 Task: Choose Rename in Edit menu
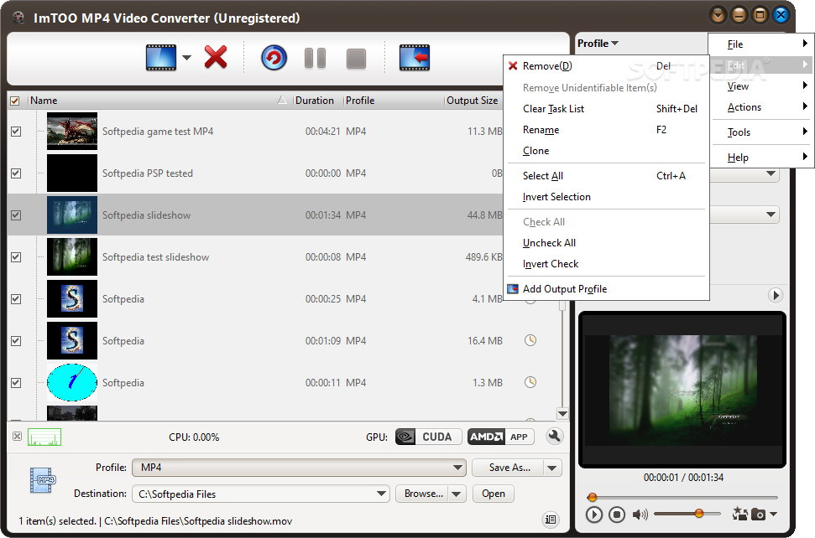606,130
